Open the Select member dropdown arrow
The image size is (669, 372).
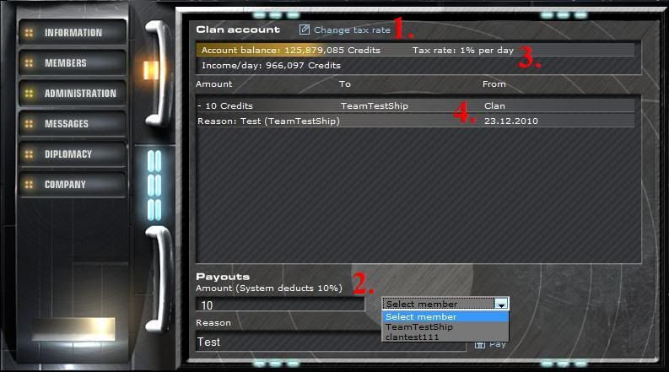tap(501, 304)
